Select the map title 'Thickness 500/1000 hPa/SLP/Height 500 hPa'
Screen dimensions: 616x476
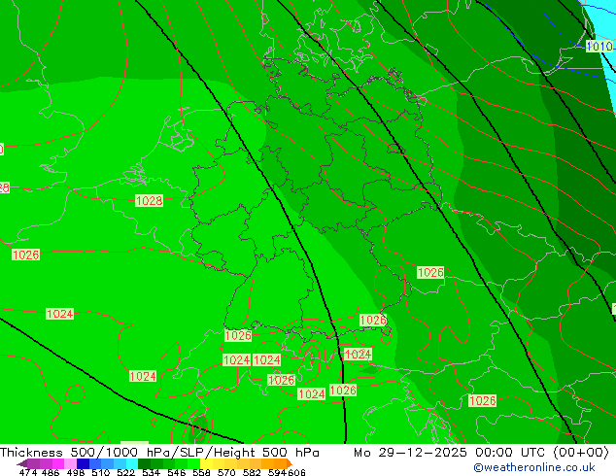[159, 452]
